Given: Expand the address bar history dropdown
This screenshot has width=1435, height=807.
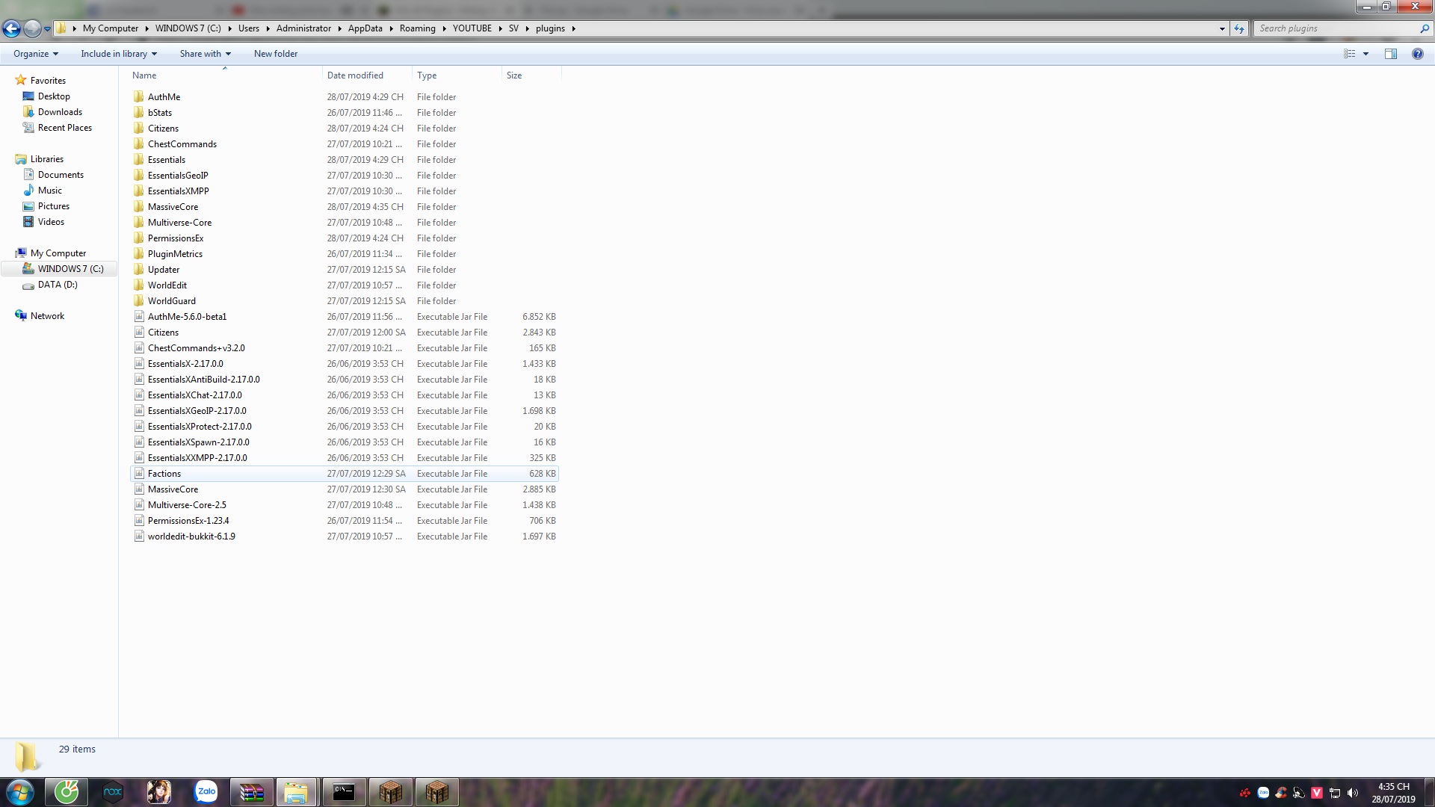Looking at the screenshot, I should tap(1222, 28).
